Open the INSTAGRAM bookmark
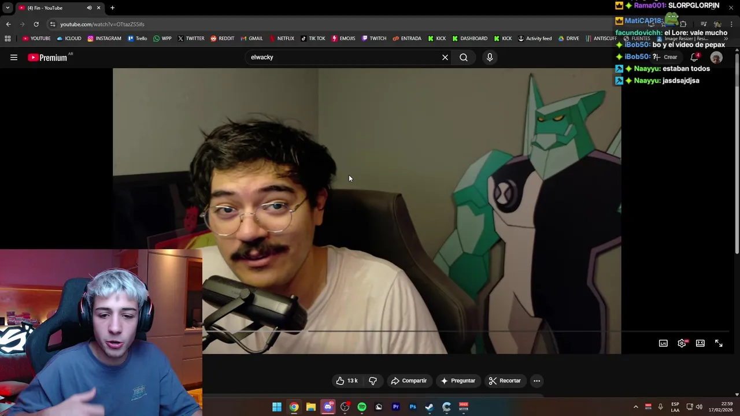740x416 pixels. (104, 39)
